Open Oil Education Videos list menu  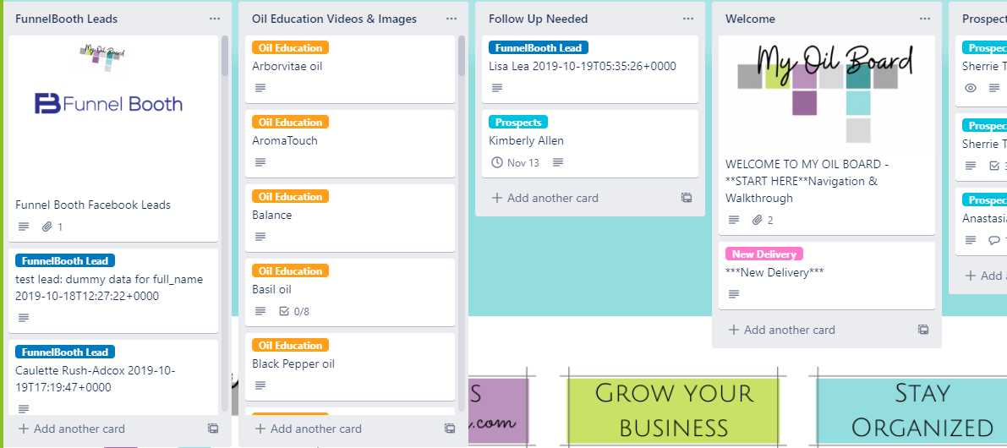(x=452, y=19)
